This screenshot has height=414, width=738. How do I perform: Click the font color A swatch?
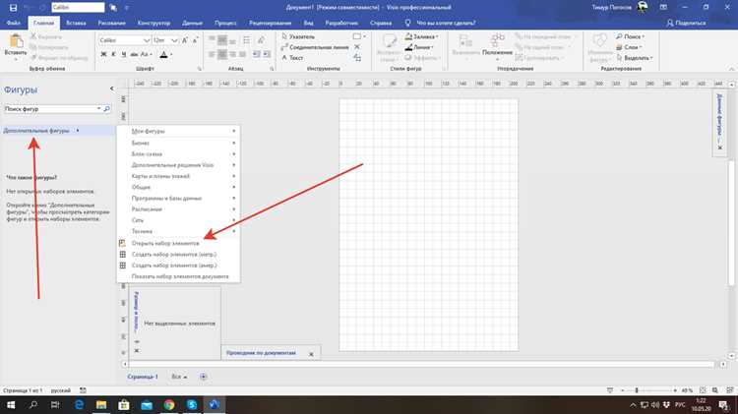[x=163, y=54]
